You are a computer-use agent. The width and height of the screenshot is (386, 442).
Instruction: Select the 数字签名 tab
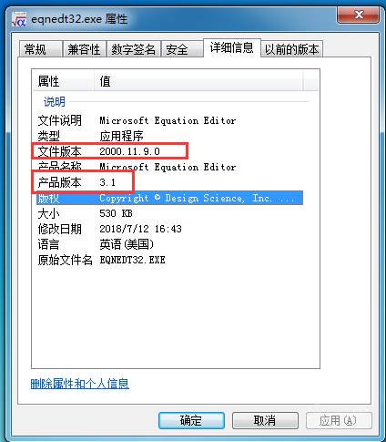click(x=133, y=49)
